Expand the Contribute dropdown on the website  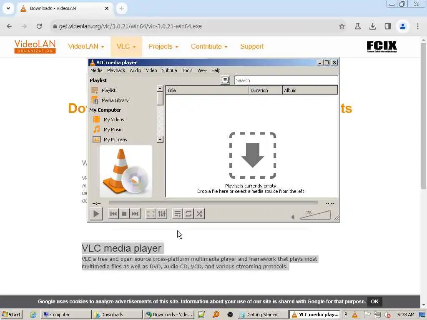pos(209,47)
